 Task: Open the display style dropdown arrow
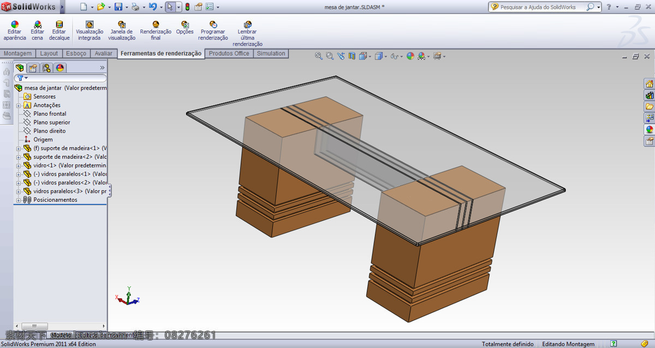coord(385,56)
